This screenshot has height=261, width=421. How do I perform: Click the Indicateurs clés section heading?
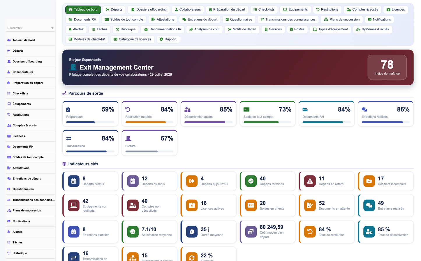click(x=83, y=164)
